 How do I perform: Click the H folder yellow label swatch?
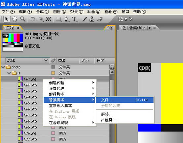[53, 73]
